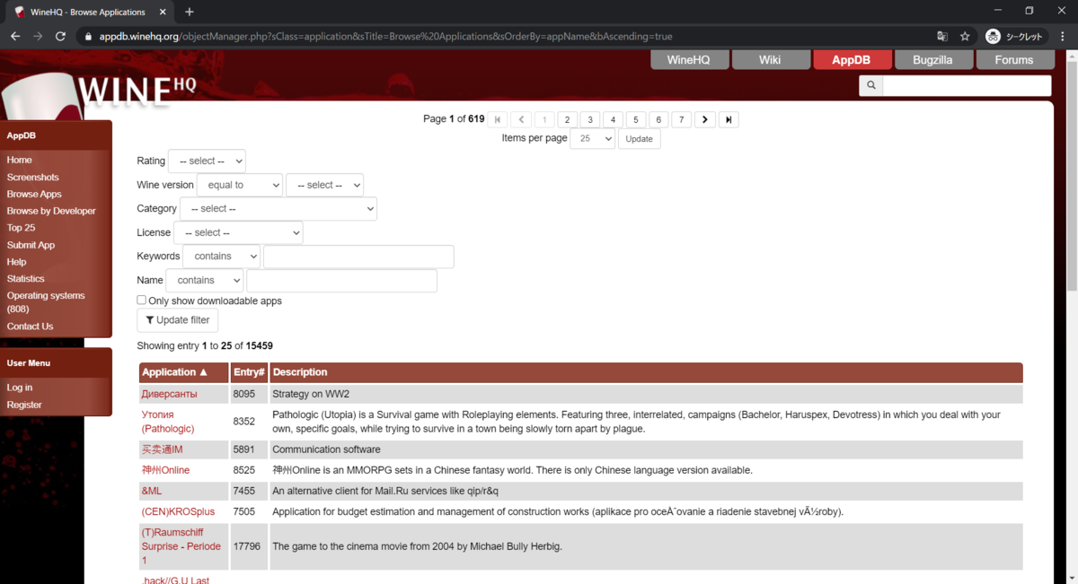Go to next page pagination arrow
Viewport: 1078px width, 584px height.
(705, 119)
